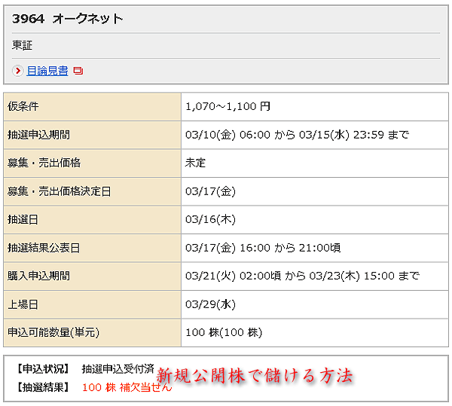The width and height of the screenshot is (452, 406).
Task: Select the lottery date 03/16(木)
Action: coord(210,219)
